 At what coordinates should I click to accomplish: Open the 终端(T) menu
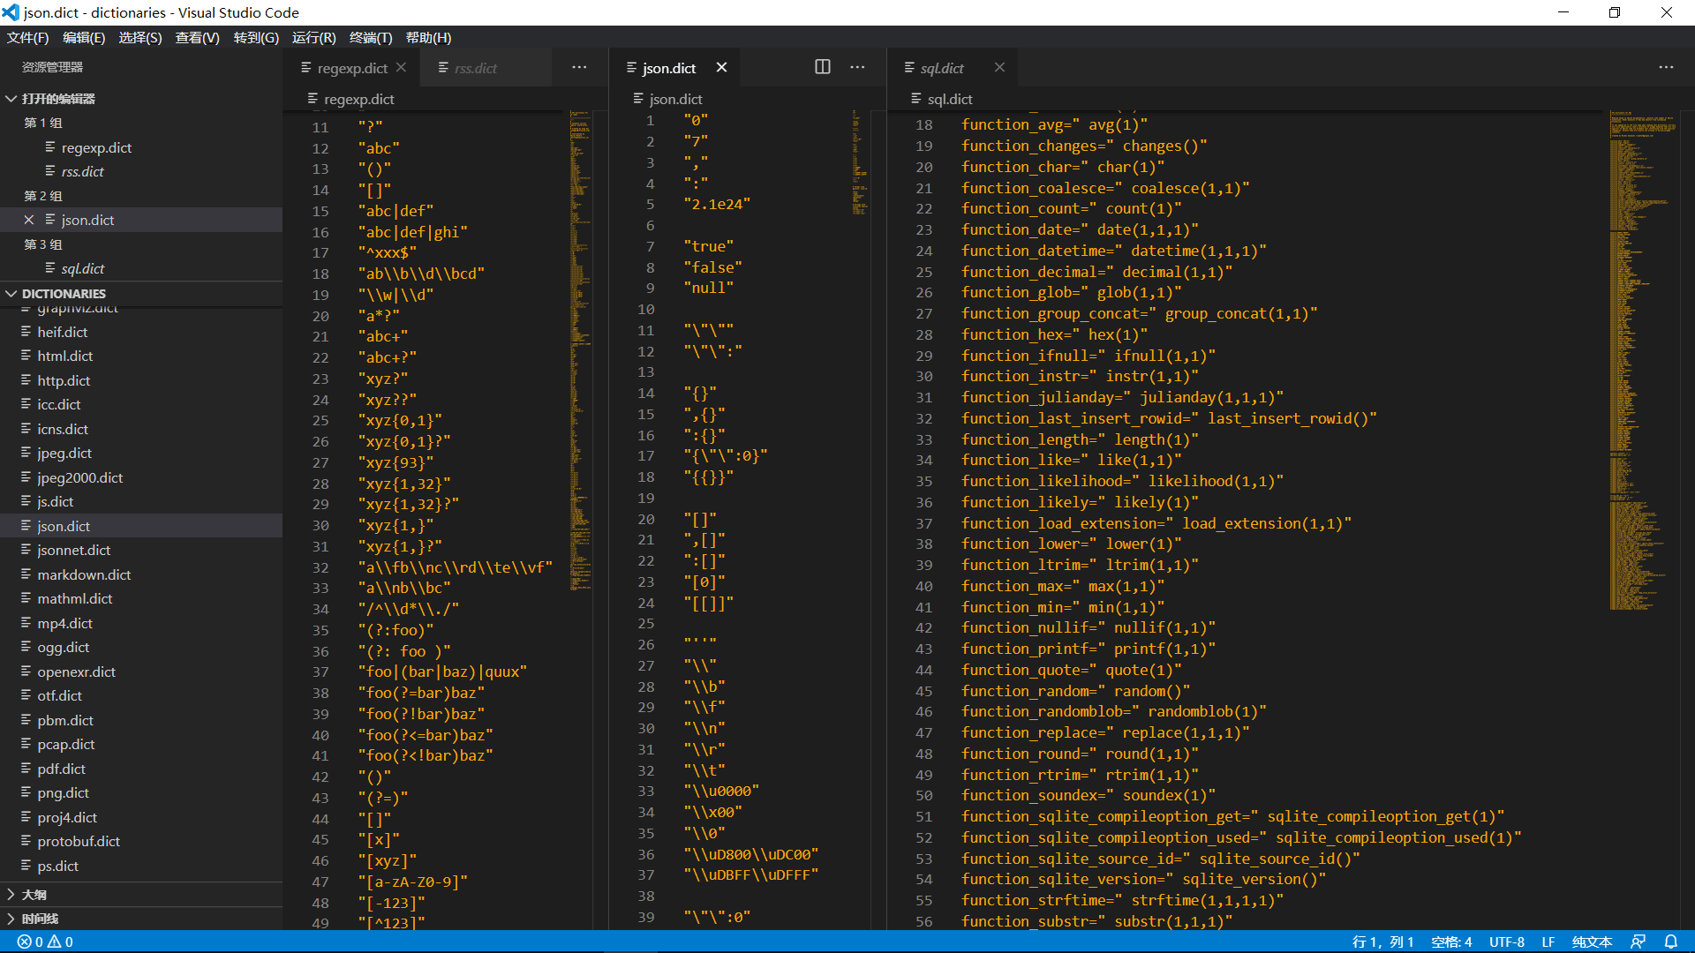[370, 37]
